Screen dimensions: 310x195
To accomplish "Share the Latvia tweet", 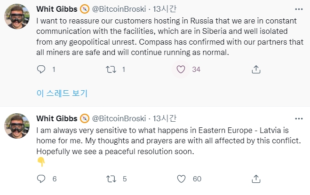I will [x=256, y=179].
